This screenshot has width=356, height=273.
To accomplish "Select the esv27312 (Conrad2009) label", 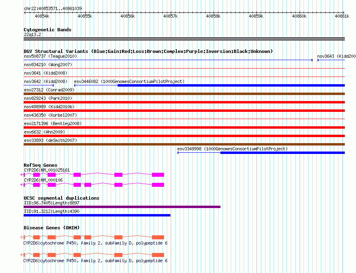I will (x=49, y=90).
